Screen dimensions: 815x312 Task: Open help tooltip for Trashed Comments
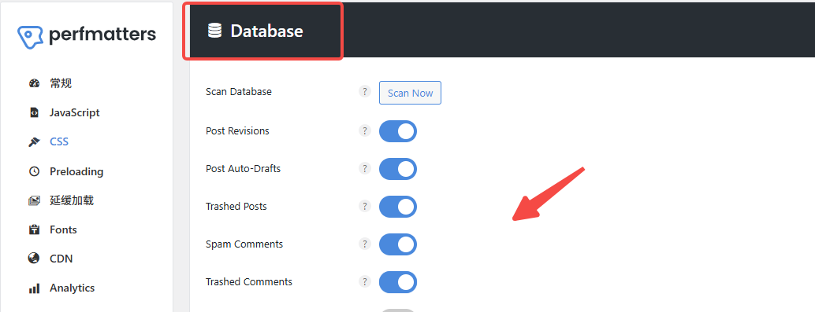[x=365, y=281]
